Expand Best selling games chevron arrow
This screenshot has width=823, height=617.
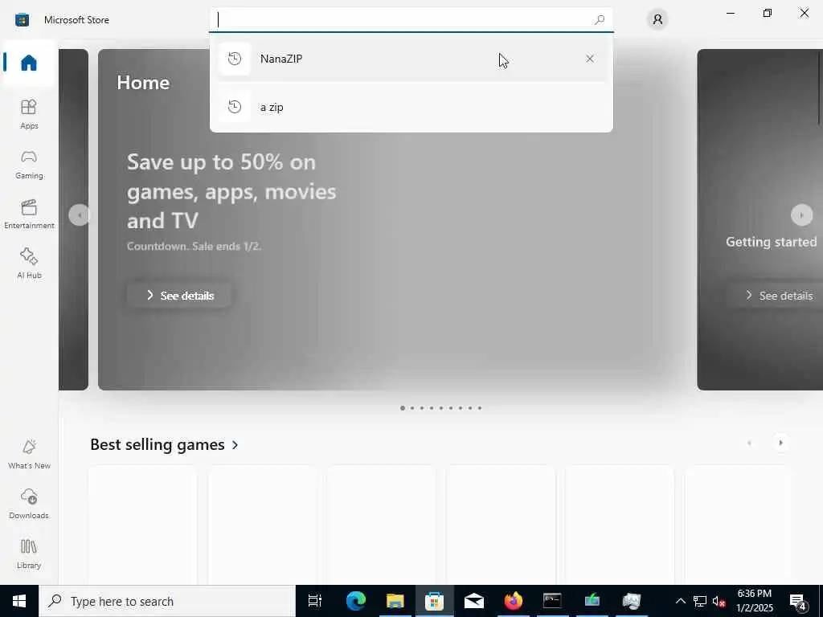tap(235, 445)
